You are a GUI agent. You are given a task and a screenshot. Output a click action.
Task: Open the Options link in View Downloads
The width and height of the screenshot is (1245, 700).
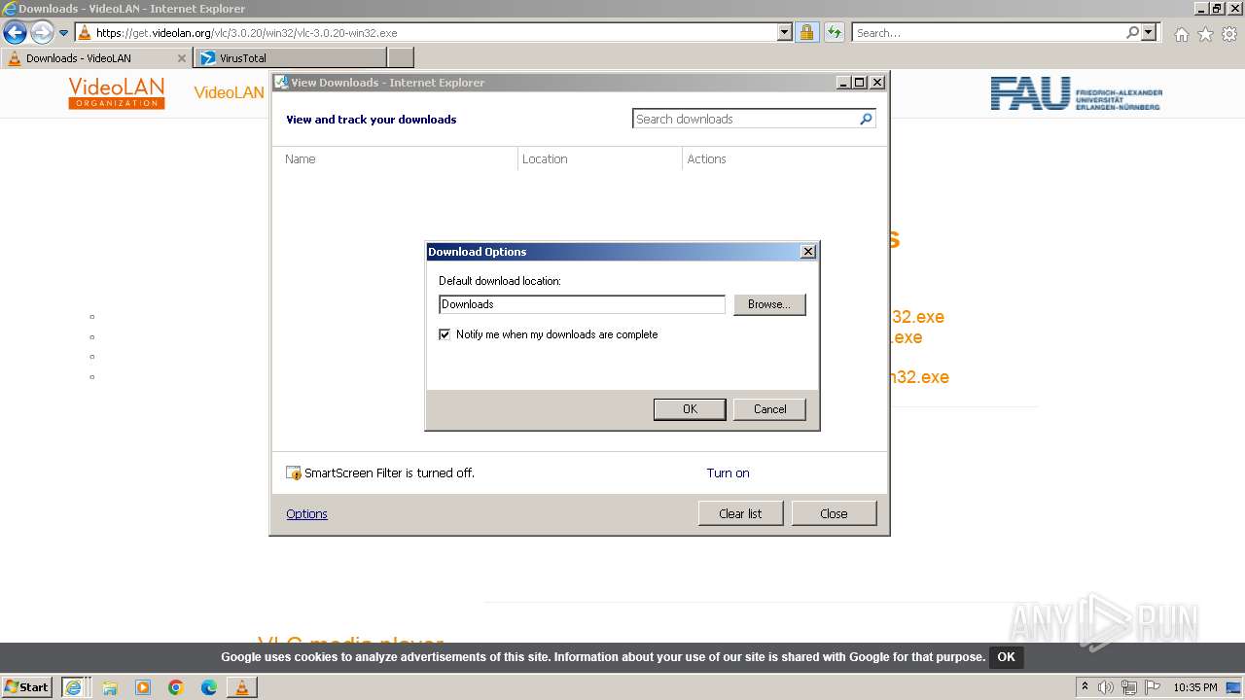click(306, 514)
